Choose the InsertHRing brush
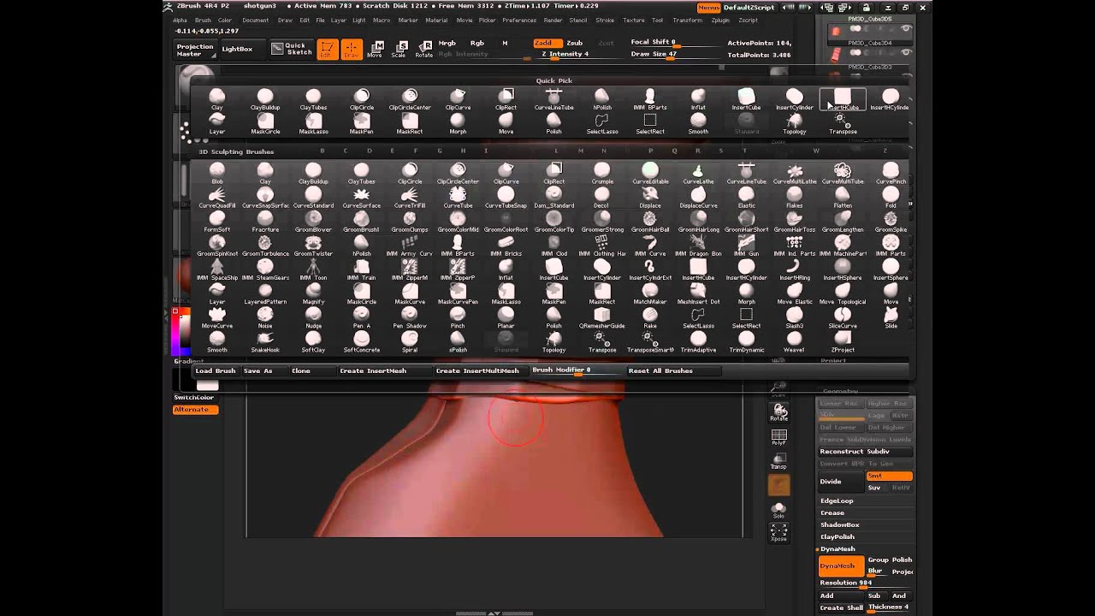Viewport: 1095px width, 616px height. pyautogui.click(x=795, y=269)
